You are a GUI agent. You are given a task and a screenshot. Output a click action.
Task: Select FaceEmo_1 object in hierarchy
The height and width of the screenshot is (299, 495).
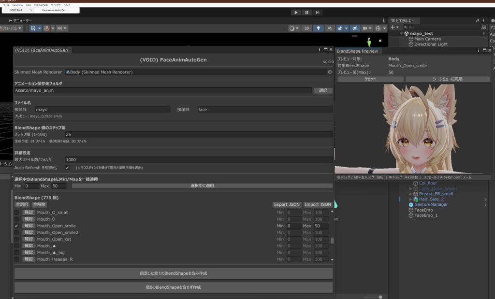tap(425, 215)
